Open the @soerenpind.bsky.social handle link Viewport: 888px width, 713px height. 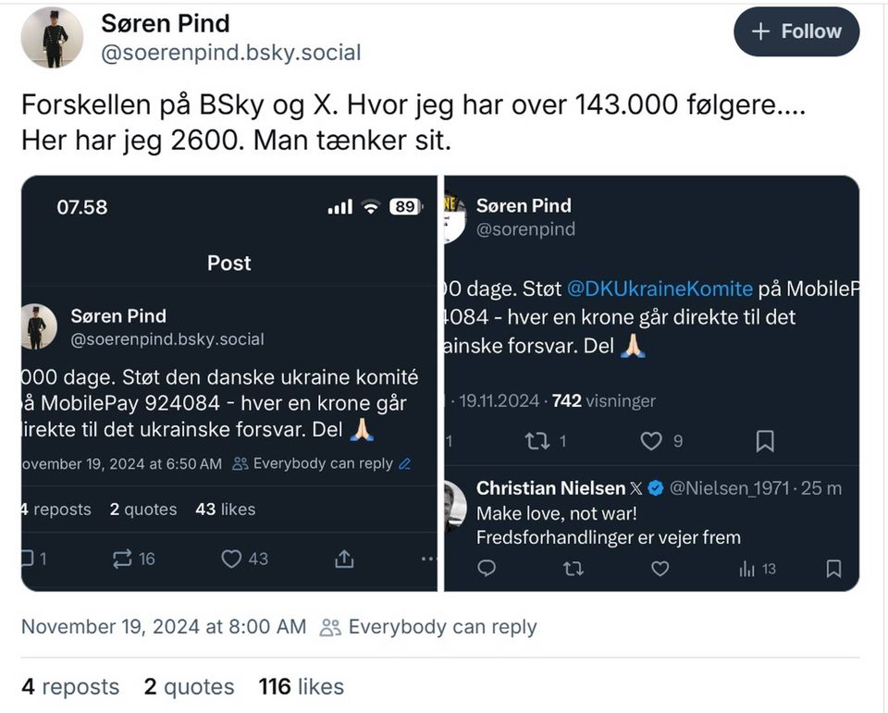[230, 53]
